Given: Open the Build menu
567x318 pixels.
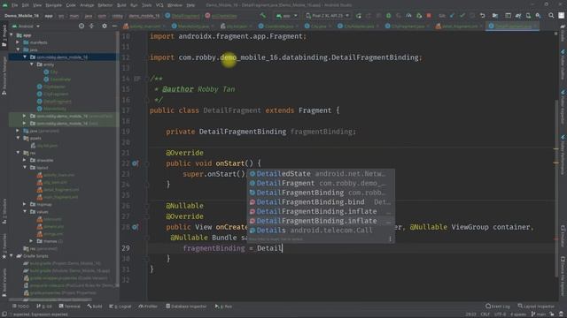Looking at the screenshot, I should click(x=121, y=5).
